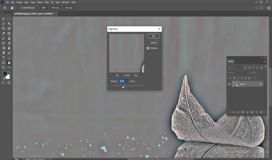Select the History Brush tool
This screenshot has height=160, width=272.
click(x=3, y=43)
